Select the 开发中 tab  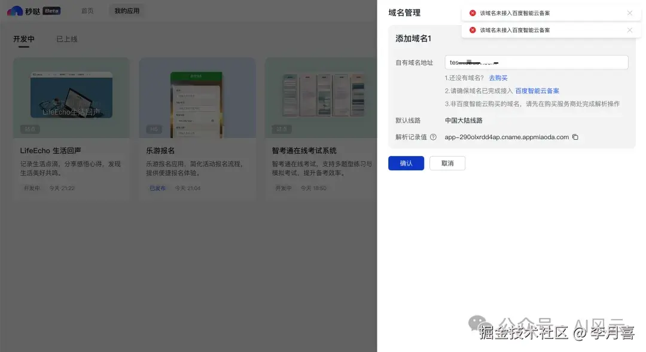click(x=23, y=39)
